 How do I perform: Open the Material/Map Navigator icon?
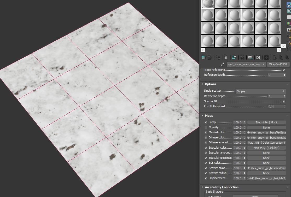point(289,49)
